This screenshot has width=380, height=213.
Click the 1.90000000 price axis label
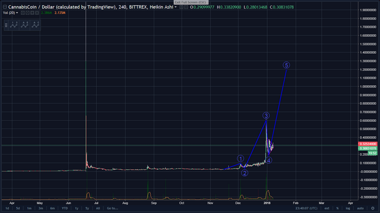coord(368,10)
